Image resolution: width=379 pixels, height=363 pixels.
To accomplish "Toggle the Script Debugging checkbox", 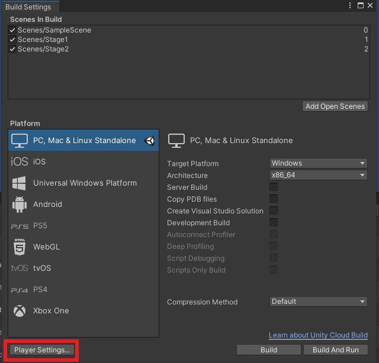I will pos(274,258).
